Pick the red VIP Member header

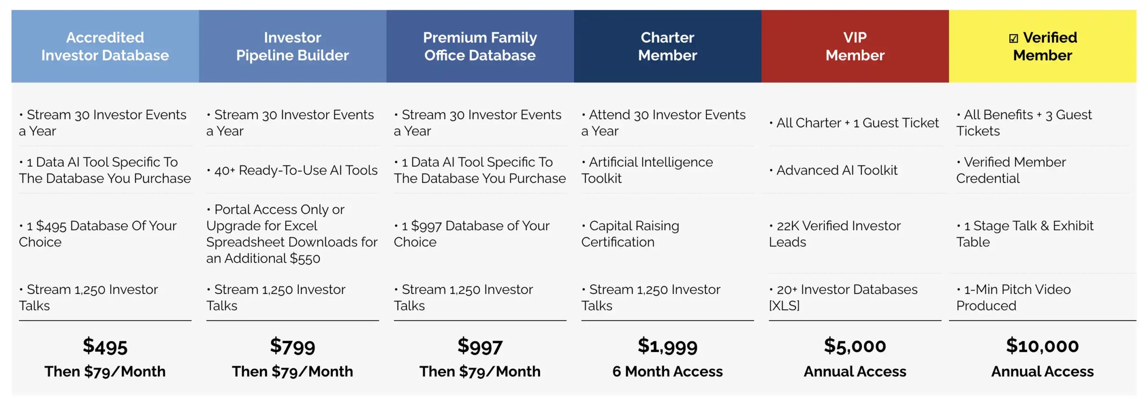click(x=855, y=46)
